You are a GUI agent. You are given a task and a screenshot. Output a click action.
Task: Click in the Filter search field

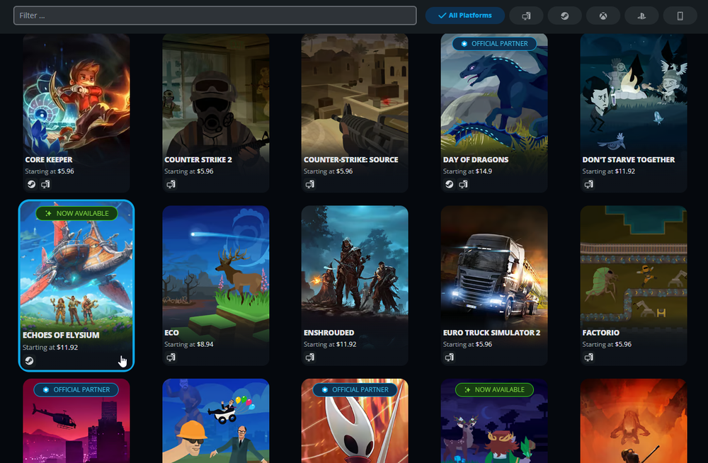click(x=212, y=15)
